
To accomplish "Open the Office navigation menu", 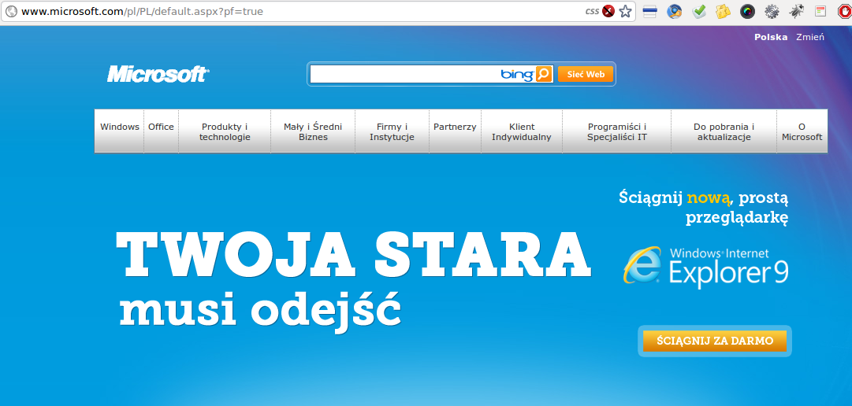I will [x=162, y=131].
